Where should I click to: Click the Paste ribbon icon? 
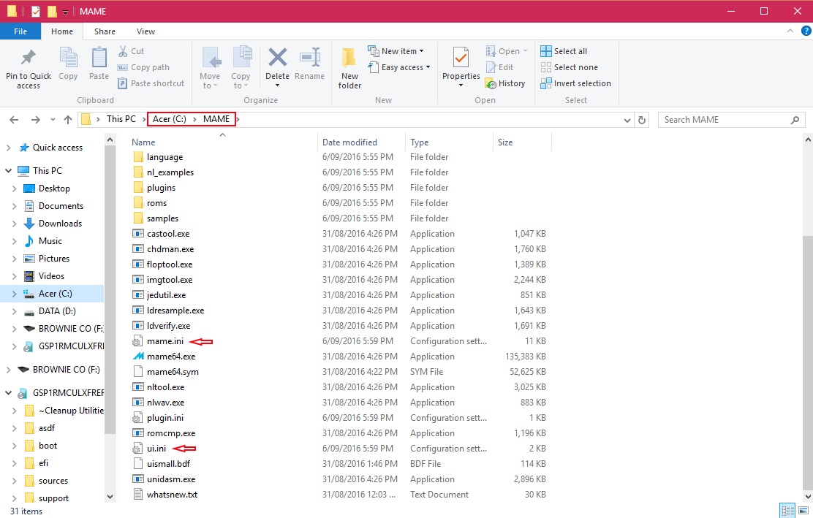pos(99,58)
